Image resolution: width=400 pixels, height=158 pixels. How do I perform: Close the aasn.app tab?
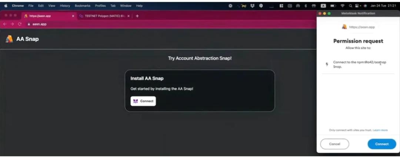pos(73,16)
